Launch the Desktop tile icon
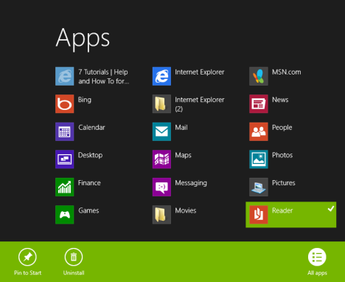Image resolution: width=345 pixels, height=282 pixels. coord(64,159)
